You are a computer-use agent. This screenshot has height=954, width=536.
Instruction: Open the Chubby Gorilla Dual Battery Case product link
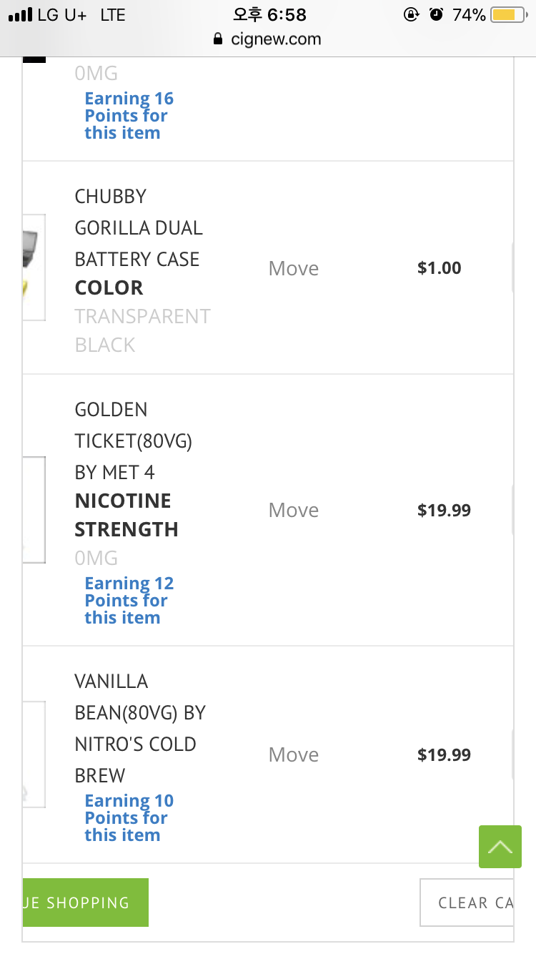pos(138,228)
